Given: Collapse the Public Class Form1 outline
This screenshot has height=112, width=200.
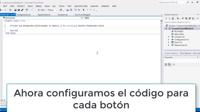Looking at the screenshot, I should click(5, 21).
